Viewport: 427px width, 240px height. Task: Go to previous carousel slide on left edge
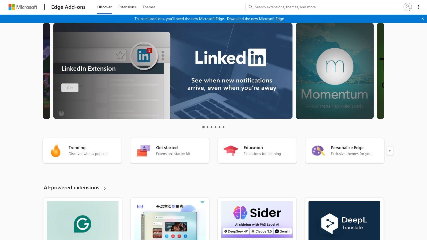click(46, 71)
